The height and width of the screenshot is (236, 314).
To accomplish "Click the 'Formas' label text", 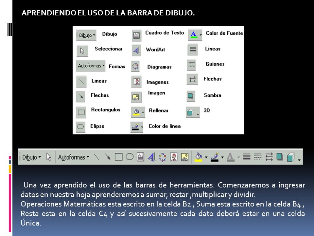I will (x=117, y=67).
